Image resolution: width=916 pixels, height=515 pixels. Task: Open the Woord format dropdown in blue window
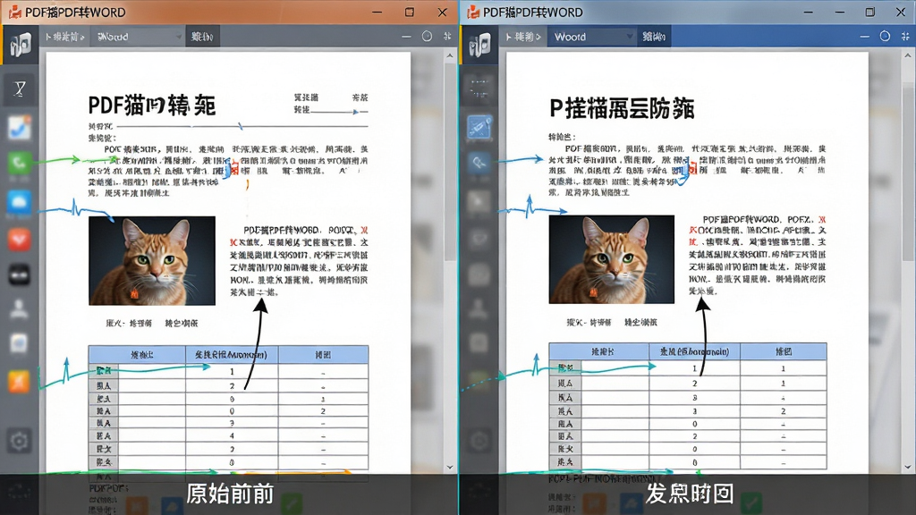tap(592, 37)
